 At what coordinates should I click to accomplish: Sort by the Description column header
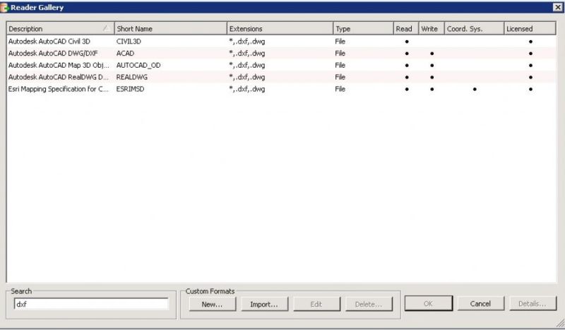tap(60, 28)
